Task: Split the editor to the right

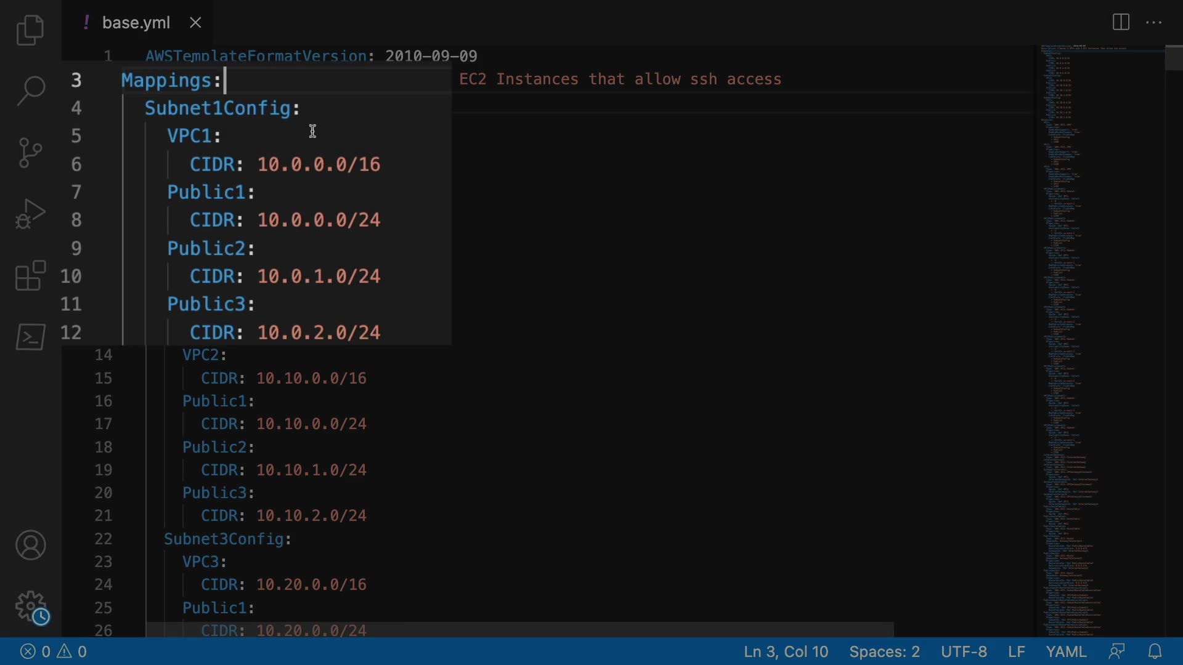Action: [1121, 23]
